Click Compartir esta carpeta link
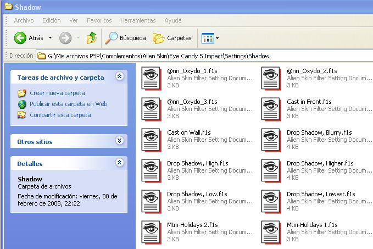 pyautogui.click(x=60, y=115)
